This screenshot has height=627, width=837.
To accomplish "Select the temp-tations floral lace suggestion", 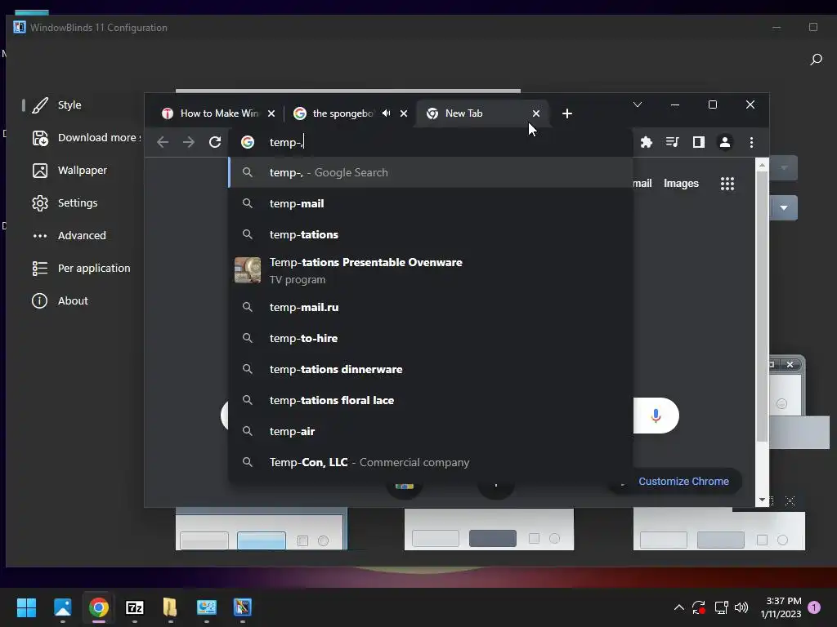I will coord(431,400).
